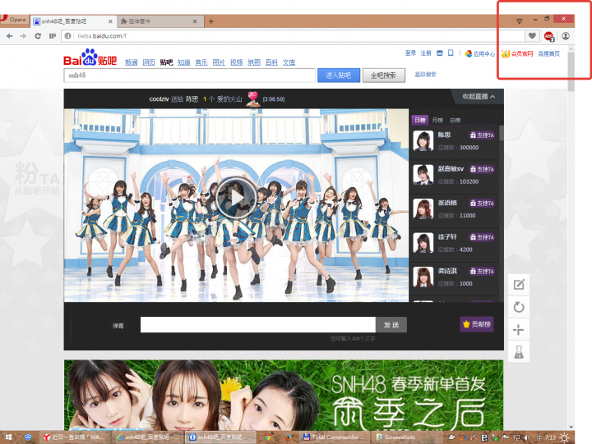Go forward with the browser forward arrow
Image resolution: width=592 pixels, height=444 pixels.
pyautogui.click(x=23, y=36)
